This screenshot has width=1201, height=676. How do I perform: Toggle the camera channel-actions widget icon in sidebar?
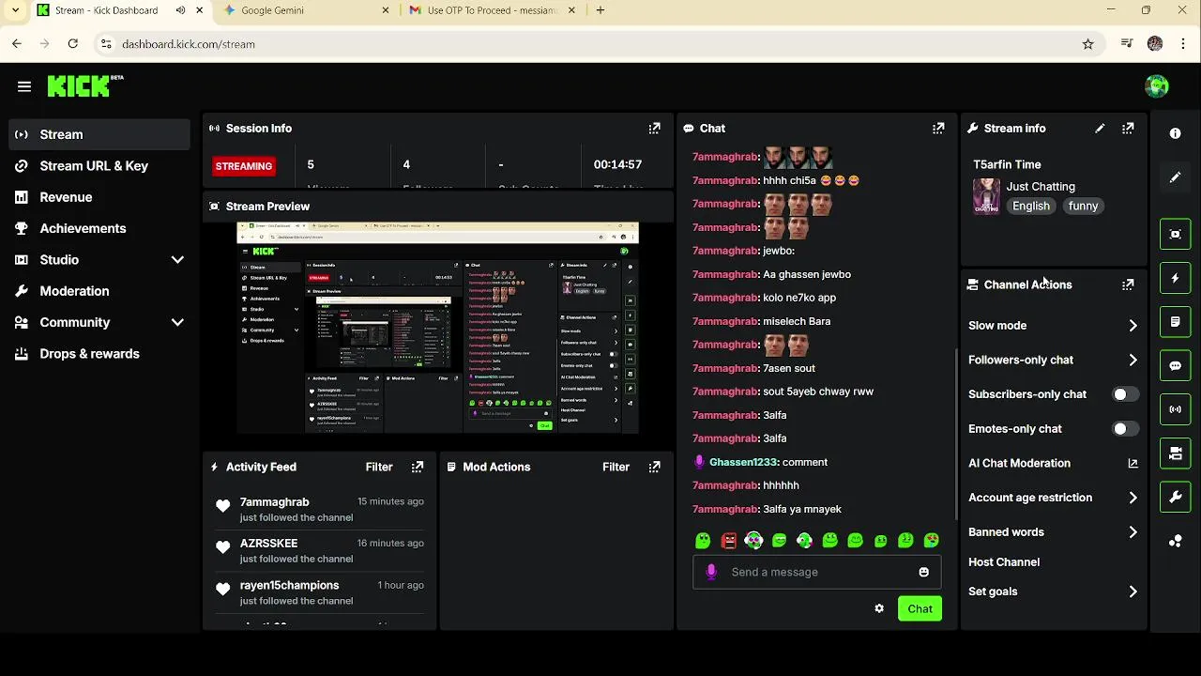(1176, 453)
